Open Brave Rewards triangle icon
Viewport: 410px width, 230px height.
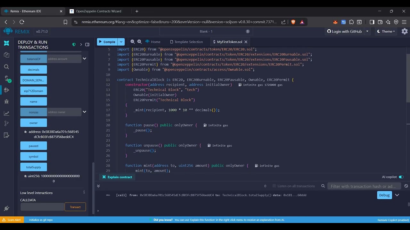click(302, 22)
